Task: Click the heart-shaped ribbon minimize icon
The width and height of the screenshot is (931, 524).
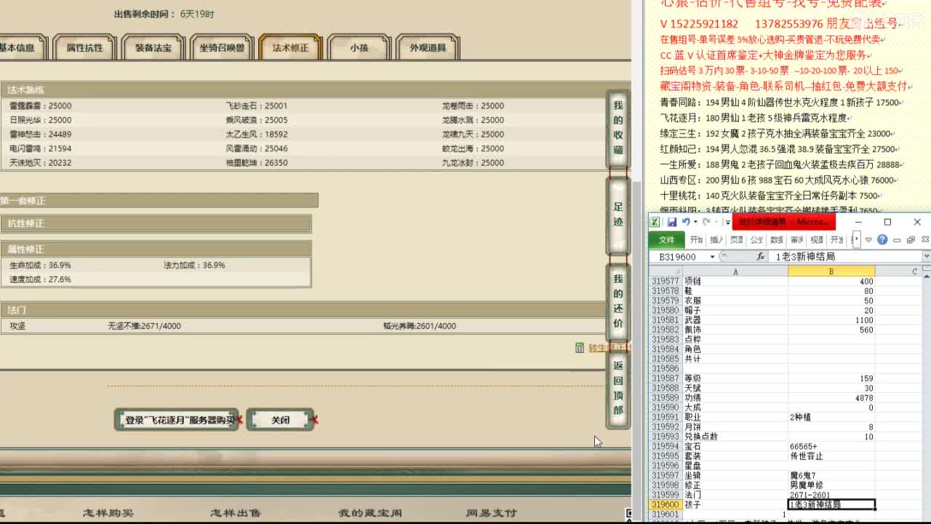Action: [x=868, y=239]
